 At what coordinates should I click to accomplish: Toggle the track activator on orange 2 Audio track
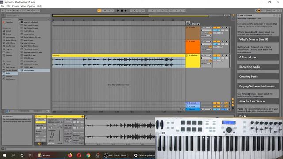point(216,42)
